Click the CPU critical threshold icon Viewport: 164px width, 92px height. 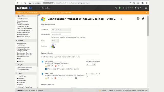pyautogui.click(x=56, y=66)
